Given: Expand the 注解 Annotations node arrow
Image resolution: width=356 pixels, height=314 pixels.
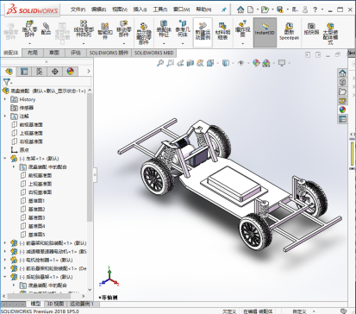Looking at the screenshot, I should click(5, 116).
